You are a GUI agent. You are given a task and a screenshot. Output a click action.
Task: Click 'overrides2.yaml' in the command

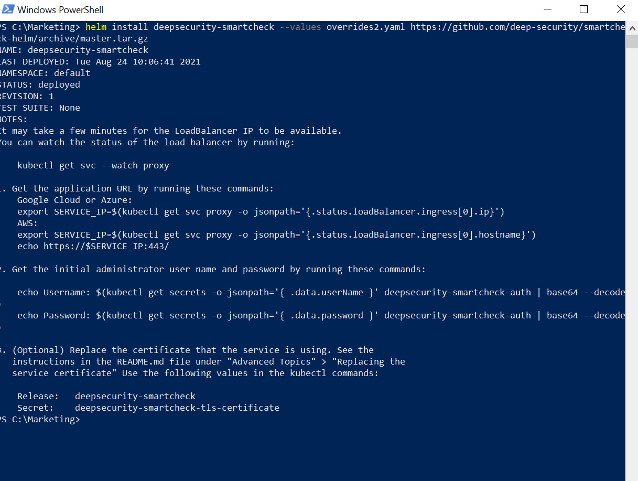[x=366, y=27]
